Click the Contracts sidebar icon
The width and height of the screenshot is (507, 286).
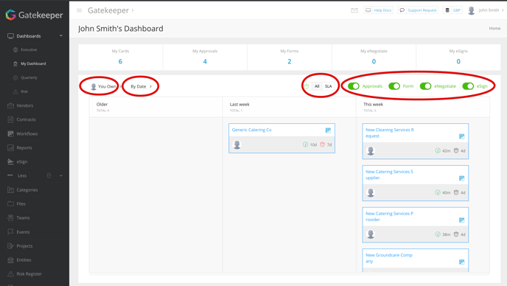[x=10, y=119]
